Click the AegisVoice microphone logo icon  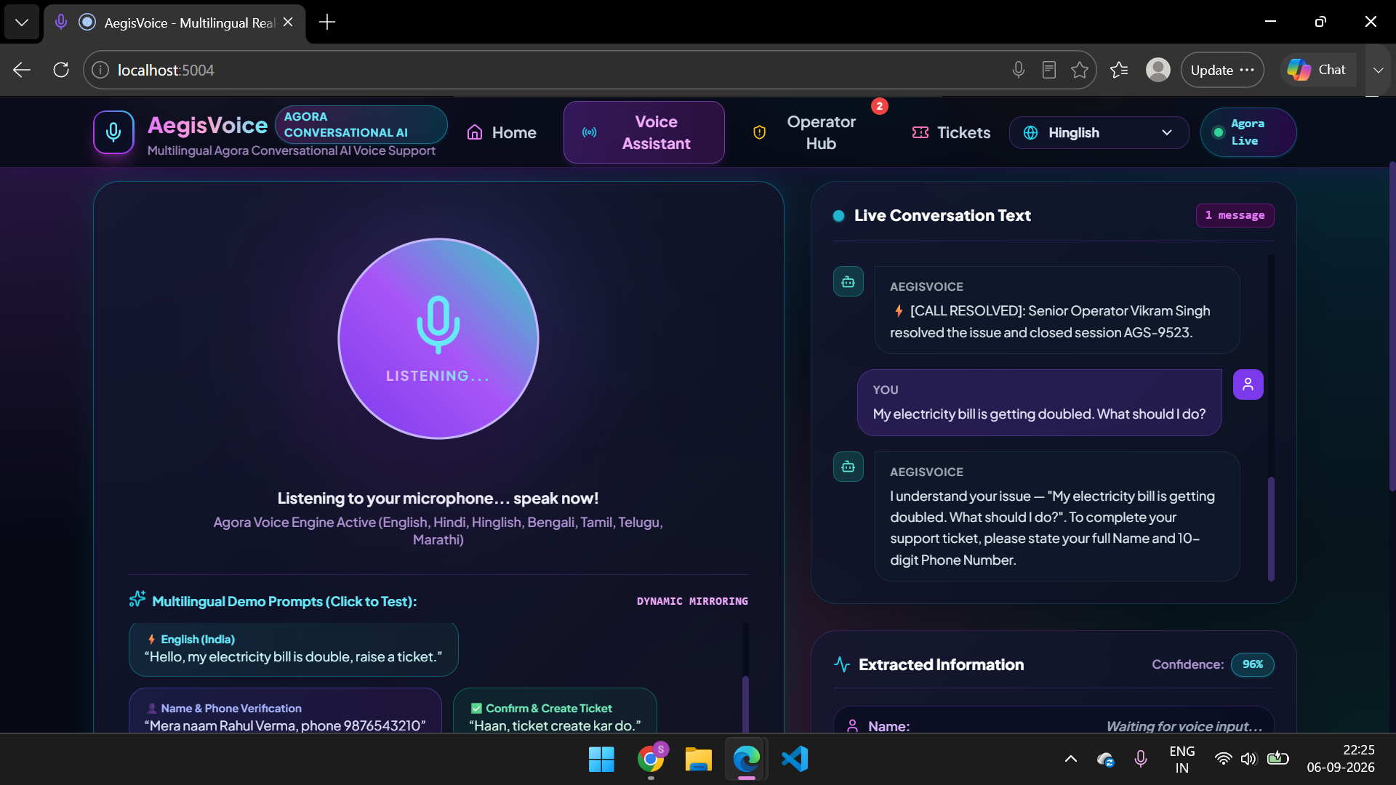pyautogui.click(x=113, y=132)
